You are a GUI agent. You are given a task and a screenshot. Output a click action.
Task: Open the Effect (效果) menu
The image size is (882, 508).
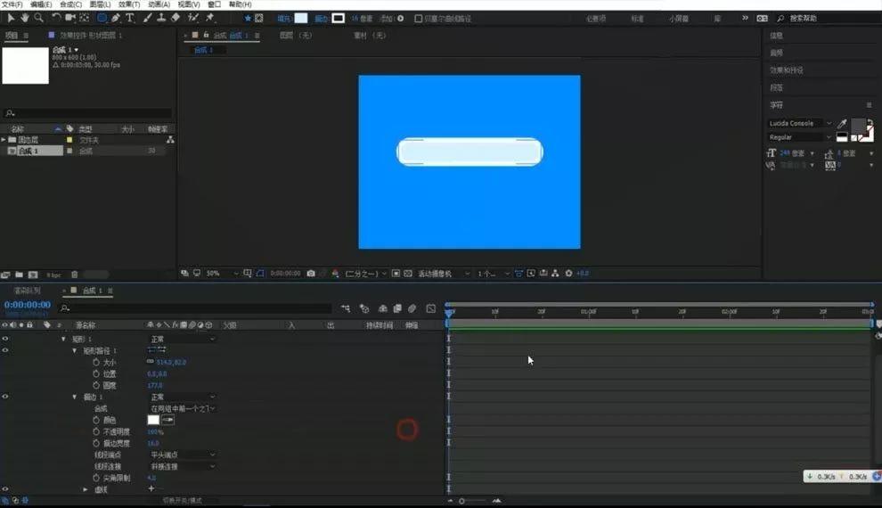point(129,4)
